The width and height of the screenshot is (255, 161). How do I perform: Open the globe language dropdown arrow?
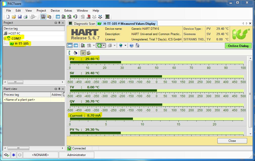[x=125, y=45]
